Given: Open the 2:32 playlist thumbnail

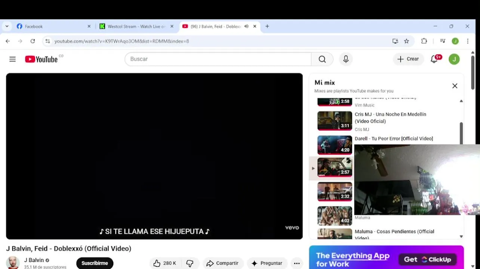Looking at the screenshot, I should click(335, 192).
